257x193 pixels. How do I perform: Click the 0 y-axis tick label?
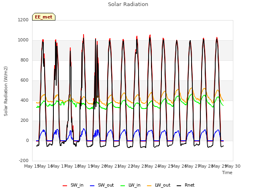[x=27, y=140]
